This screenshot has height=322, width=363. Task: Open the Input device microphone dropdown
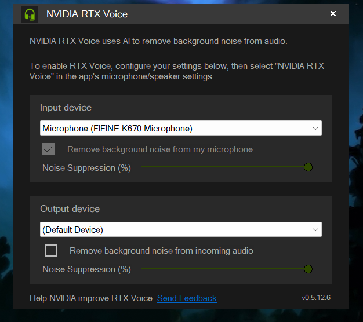coord(181,128)
